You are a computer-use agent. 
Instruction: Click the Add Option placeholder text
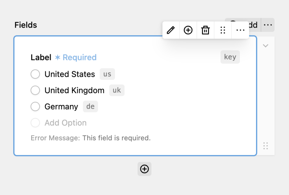click(66, 123)
